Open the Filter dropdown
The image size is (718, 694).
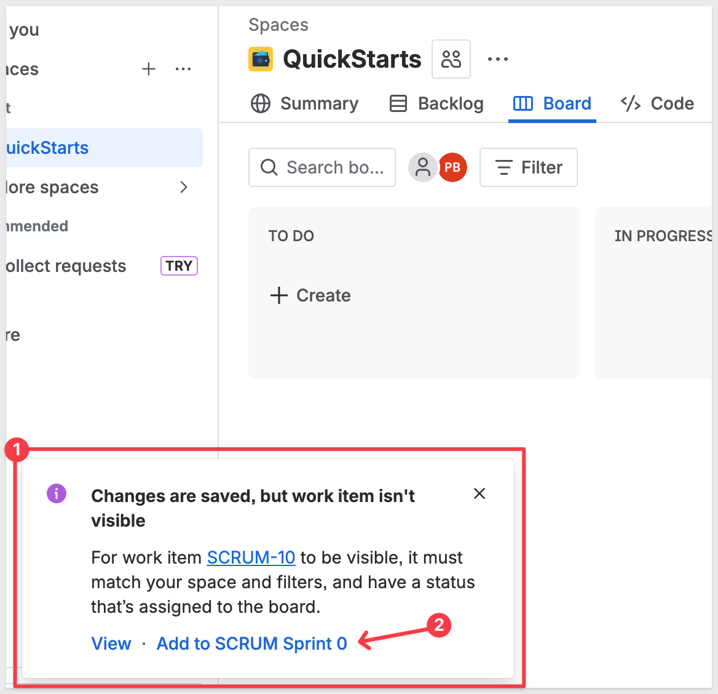(529, 167)
